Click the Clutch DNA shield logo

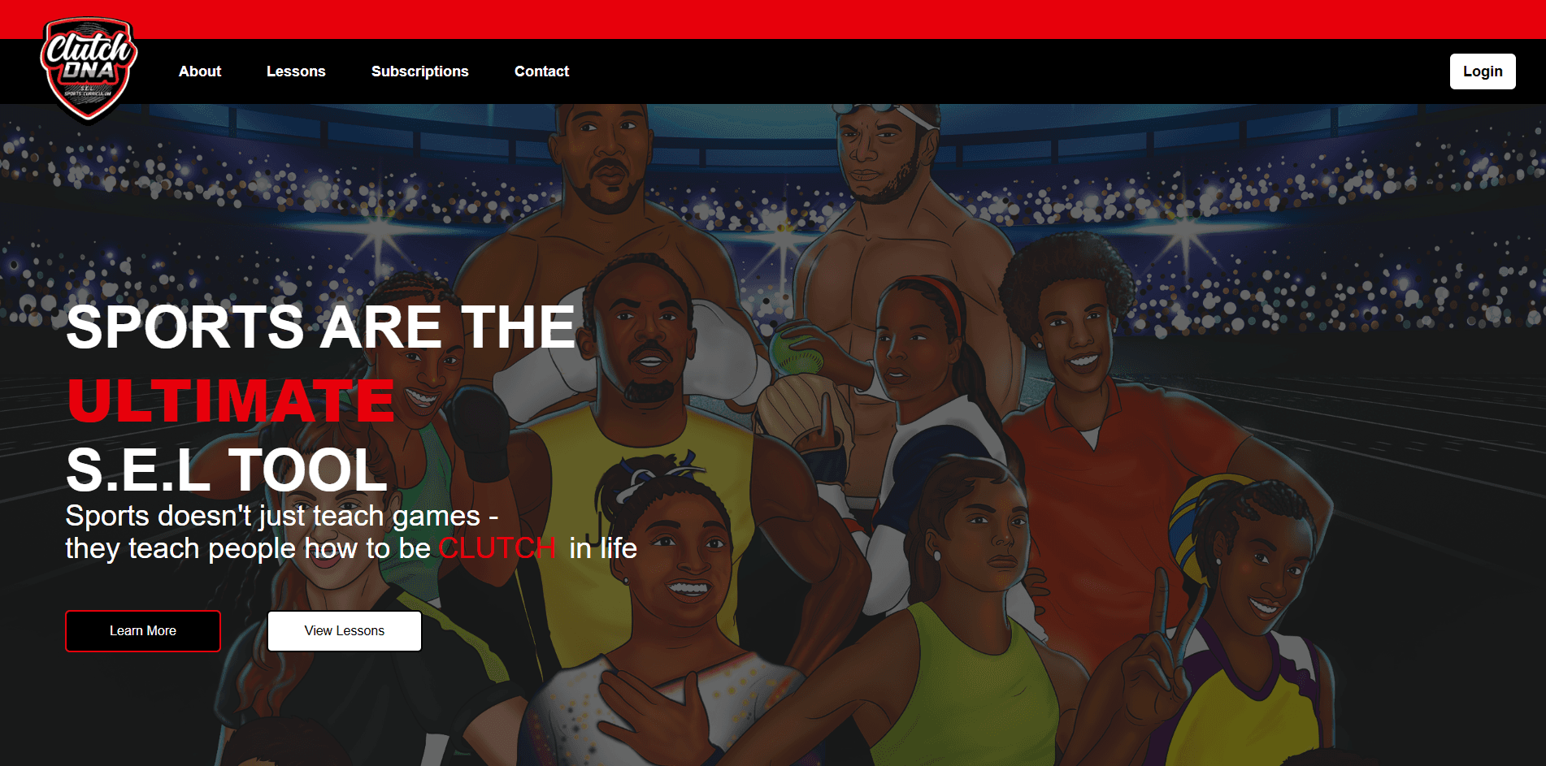89,70
